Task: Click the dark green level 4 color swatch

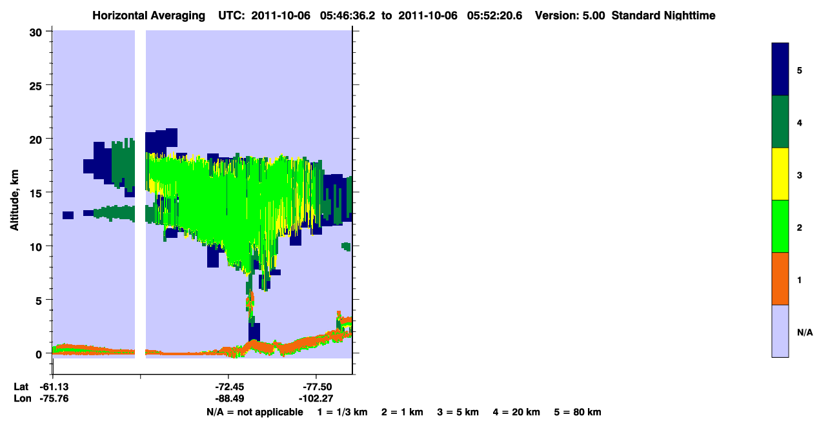Action: (780, 122)
